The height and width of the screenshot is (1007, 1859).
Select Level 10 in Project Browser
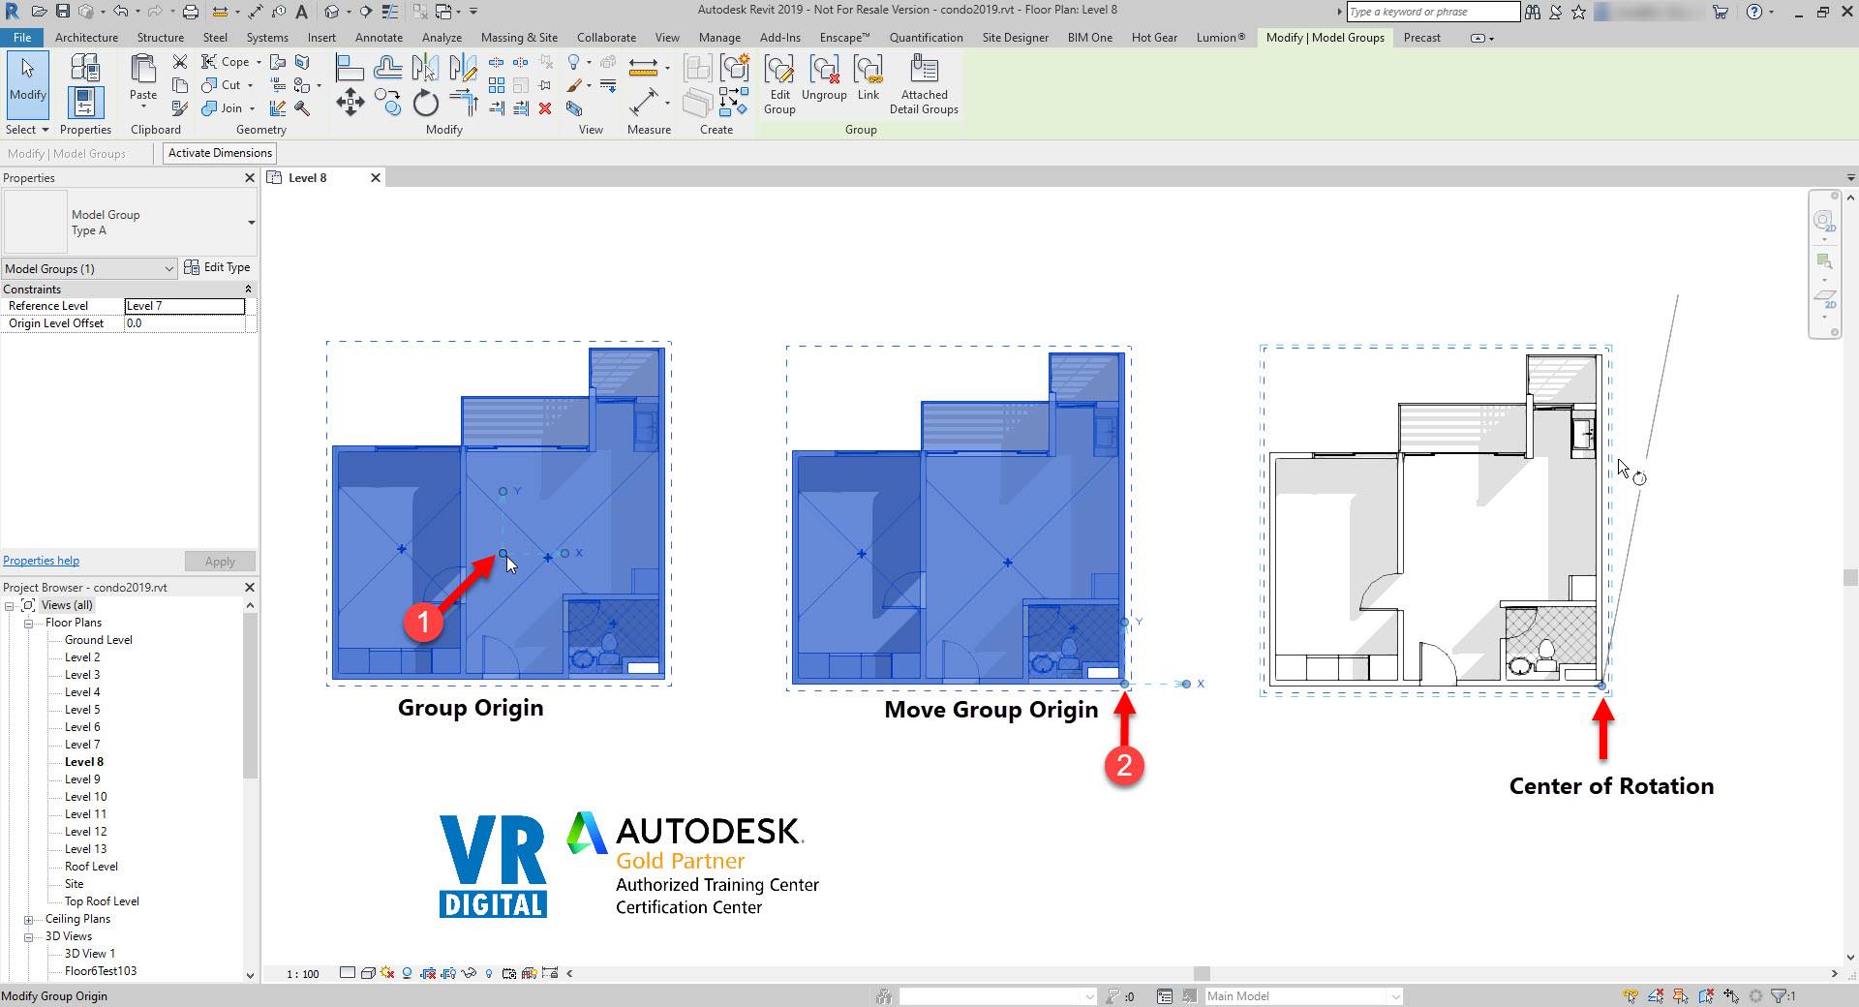click(x=85, y=797)
